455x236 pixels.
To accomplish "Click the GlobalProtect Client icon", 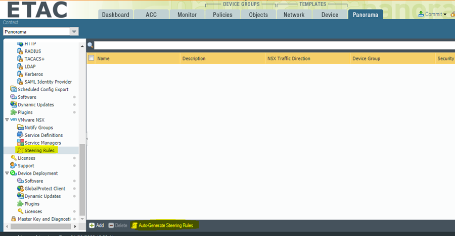I will point(20,189).
